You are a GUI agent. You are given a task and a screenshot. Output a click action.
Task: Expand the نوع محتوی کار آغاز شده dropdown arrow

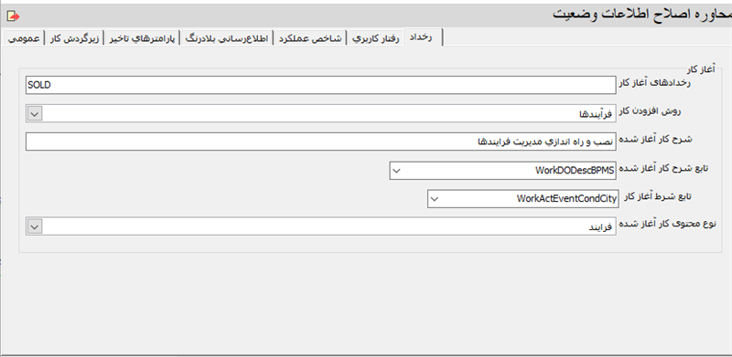click(x=35, y=226)
